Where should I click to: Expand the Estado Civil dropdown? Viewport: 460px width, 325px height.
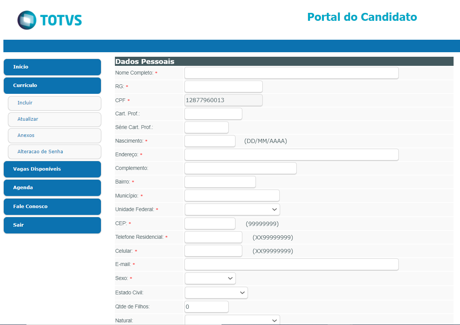point(216,292)
